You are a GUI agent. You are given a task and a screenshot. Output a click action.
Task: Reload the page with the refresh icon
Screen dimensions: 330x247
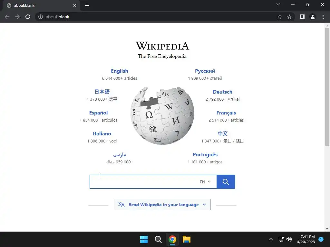[28, 17]
